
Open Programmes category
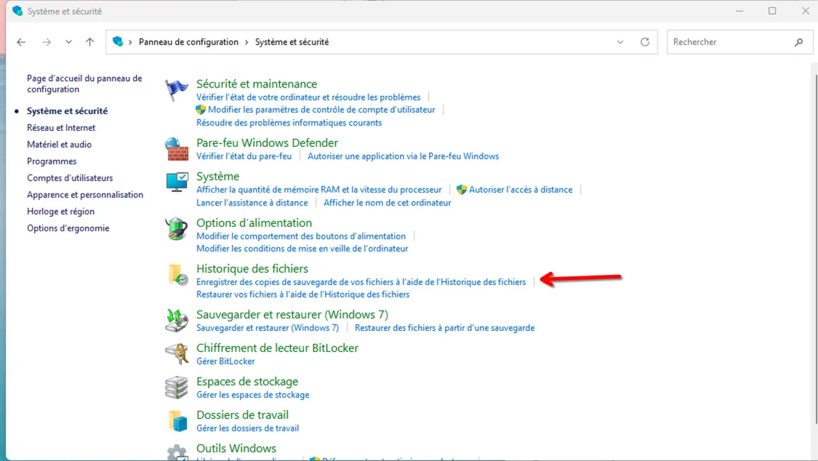(52, 161)
